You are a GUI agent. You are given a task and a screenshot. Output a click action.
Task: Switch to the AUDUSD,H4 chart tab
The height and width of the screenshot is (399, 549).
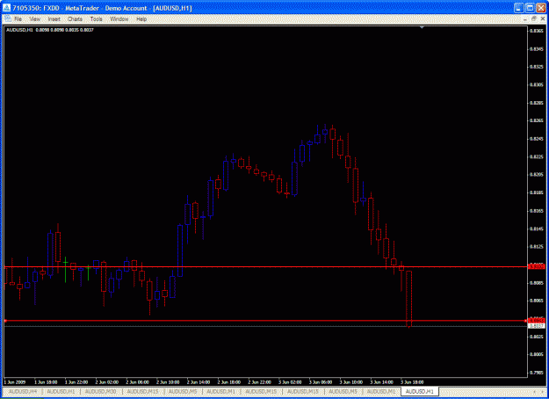23,391
